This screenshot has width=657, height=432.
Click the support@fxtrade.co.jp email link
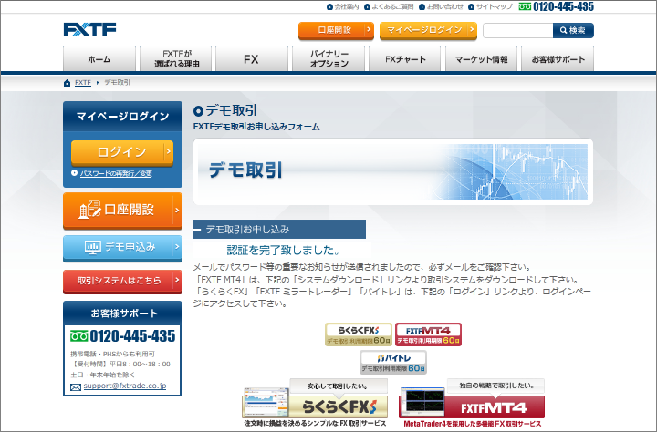coord(125,386)
